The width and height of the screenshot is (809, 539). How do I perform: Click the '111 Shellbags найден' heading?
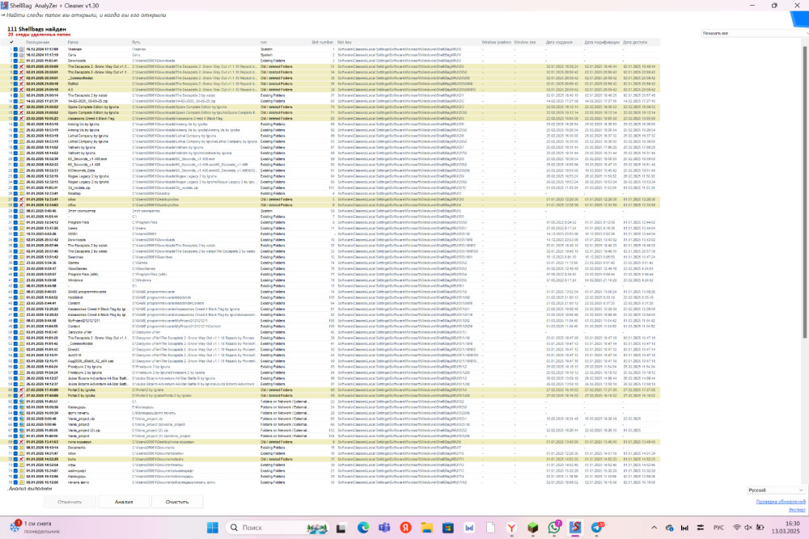(x=36, y=29)
